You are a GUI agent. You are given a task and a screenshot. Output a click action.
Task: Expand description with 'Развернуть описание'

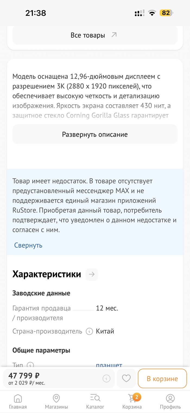(95, 134)
